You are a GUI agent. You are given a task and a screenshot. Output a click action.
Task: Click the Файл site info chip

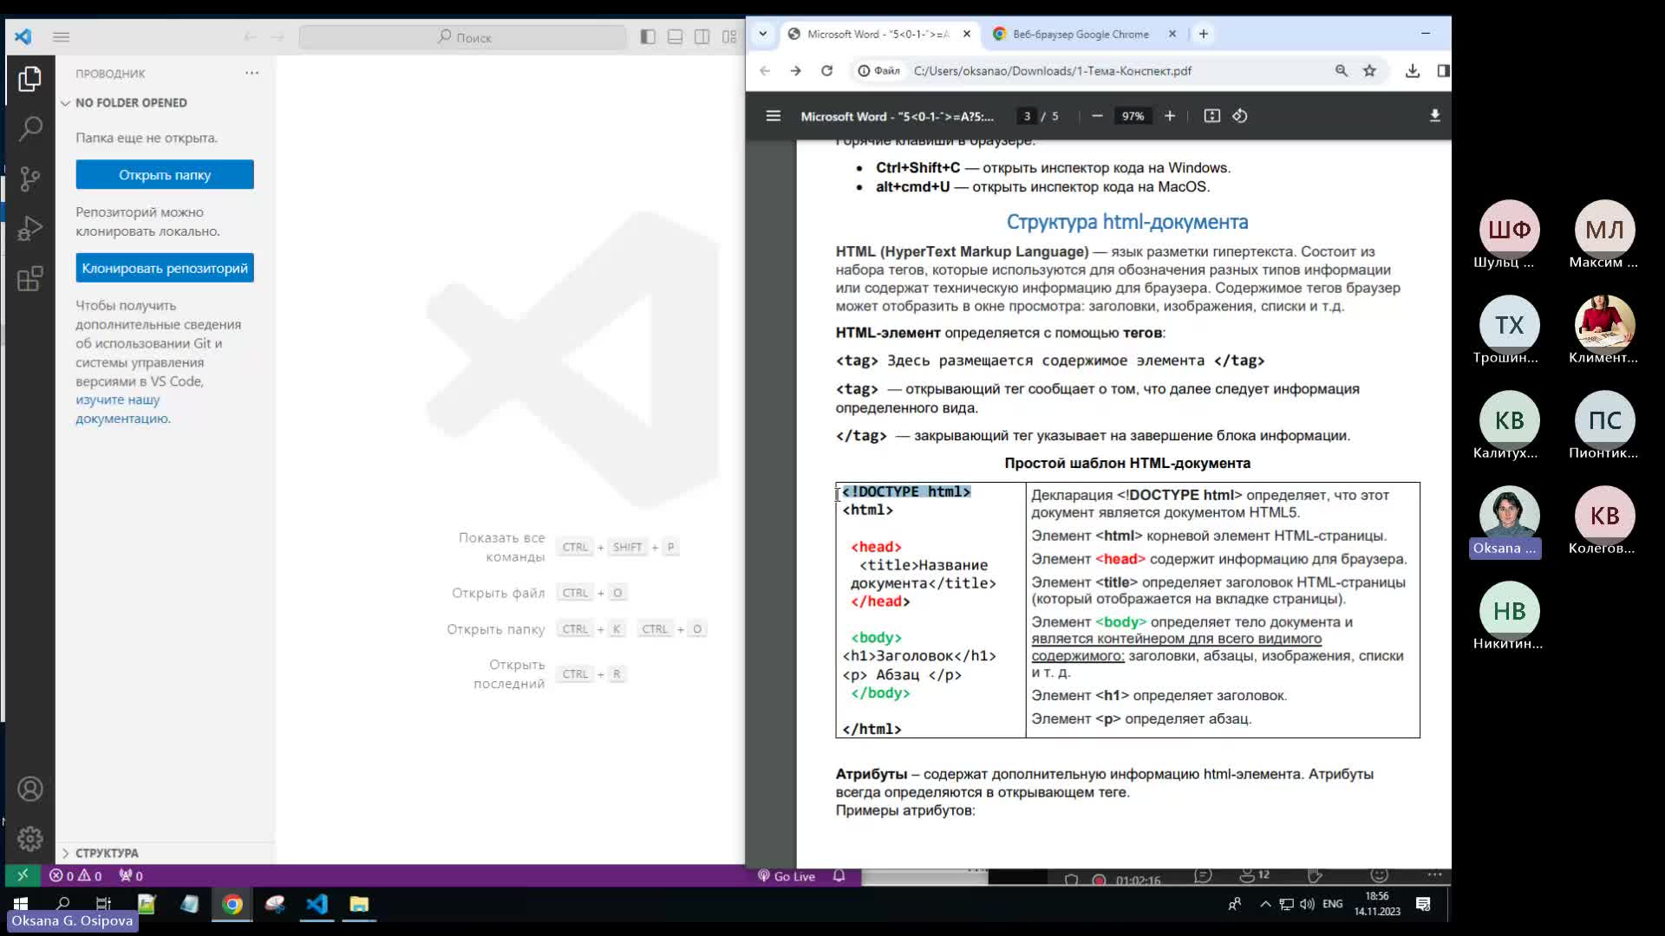click(x=878, y=71)
